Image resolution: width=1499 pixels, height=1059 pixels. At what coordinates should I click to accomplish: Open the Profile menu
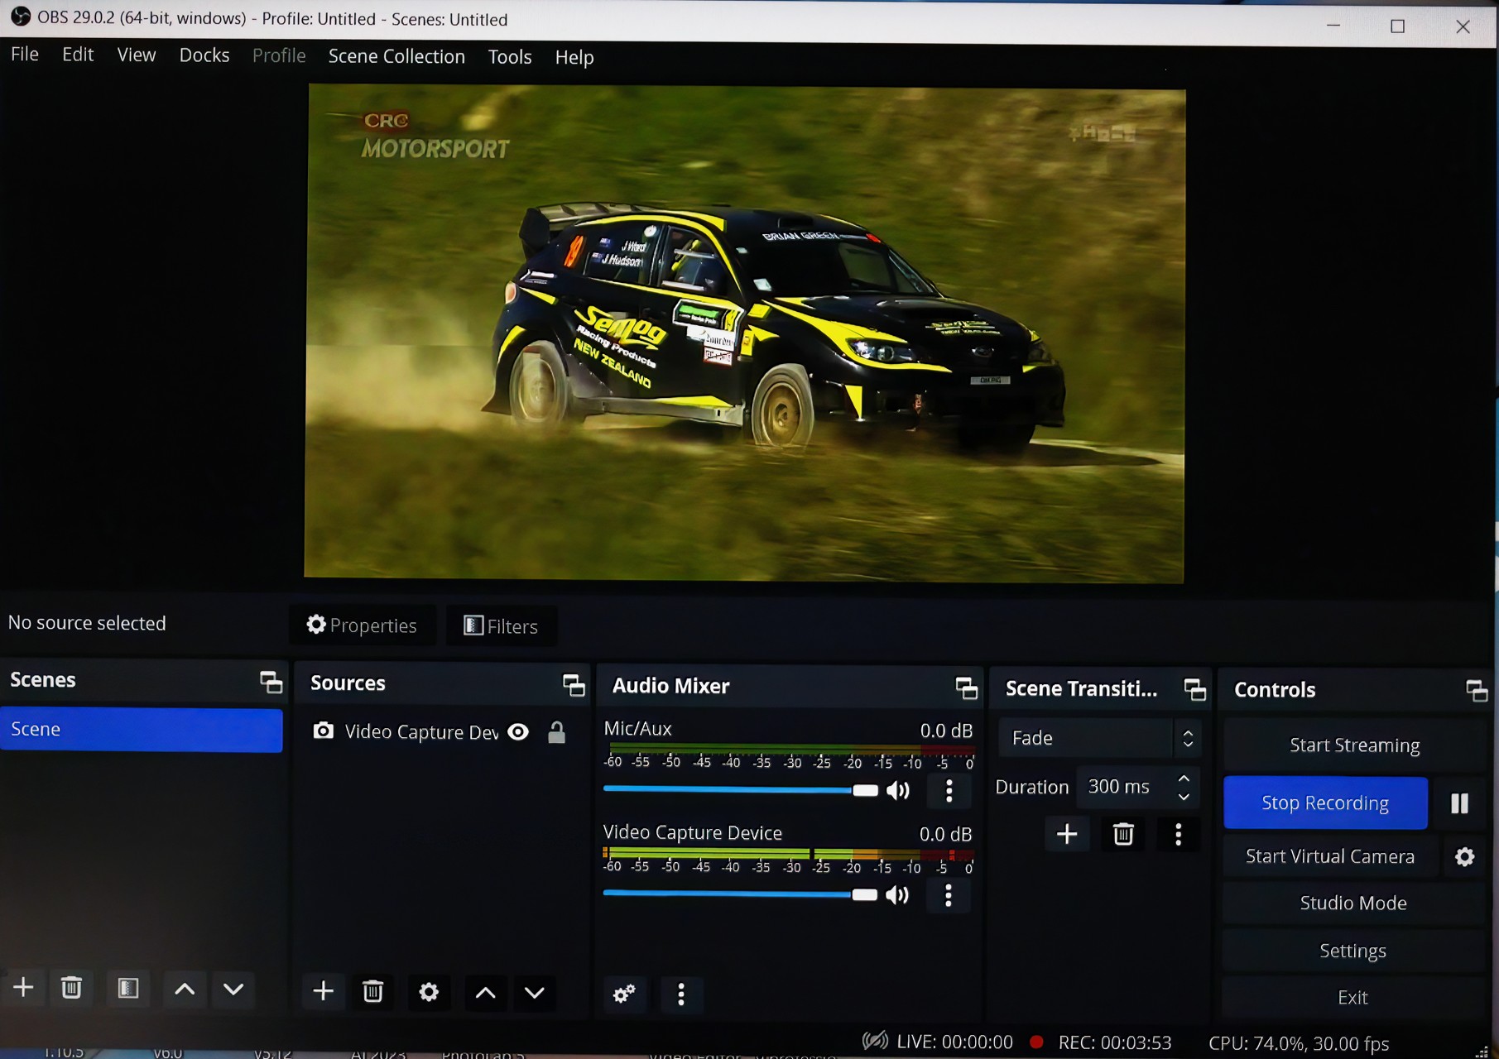(x=279, y=55)
